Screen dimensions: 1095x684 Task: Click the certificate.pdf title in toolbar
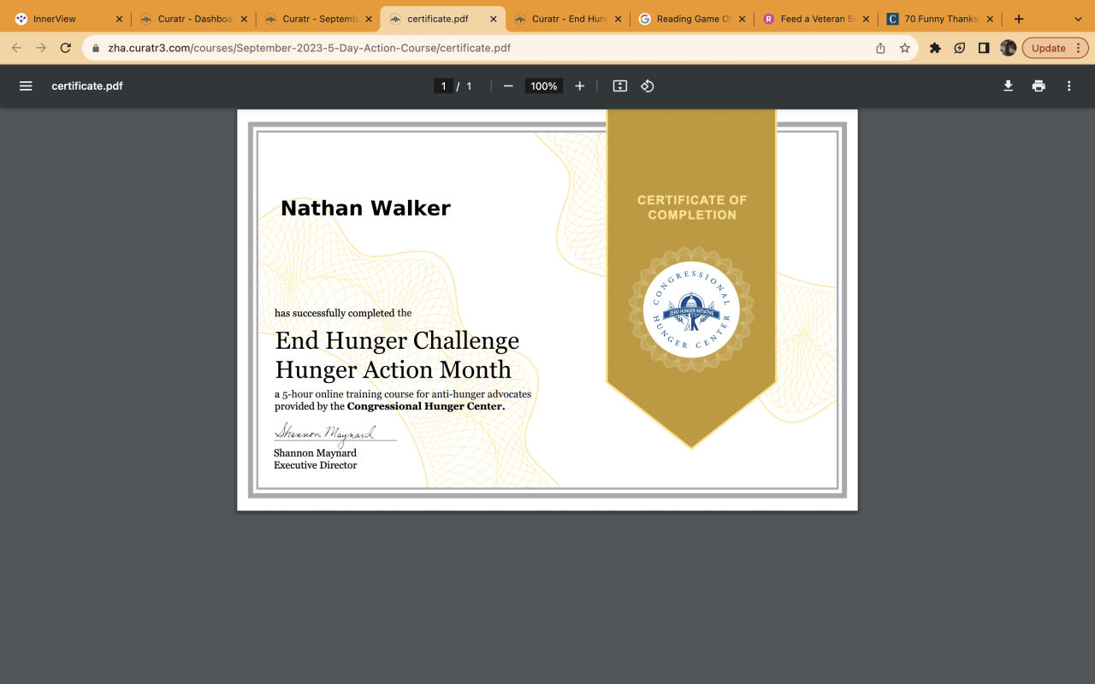[87, 85]
